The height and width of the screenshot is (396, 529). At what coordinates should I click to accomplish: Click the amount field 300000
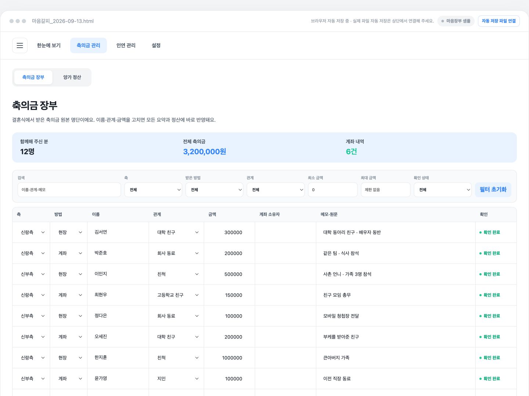pos(230,232)
